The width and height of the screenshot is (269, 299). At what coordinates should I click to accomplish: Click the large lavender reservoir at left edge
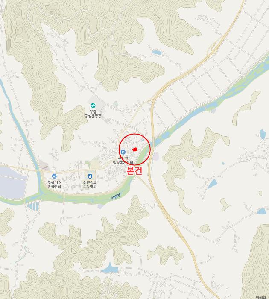[x=12, y=182]
